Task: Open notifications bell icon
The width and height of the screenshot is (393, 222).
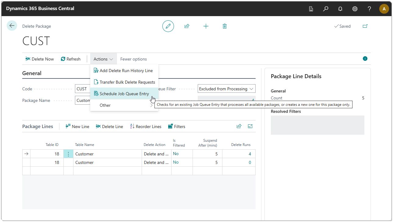Action: point(340,9)
